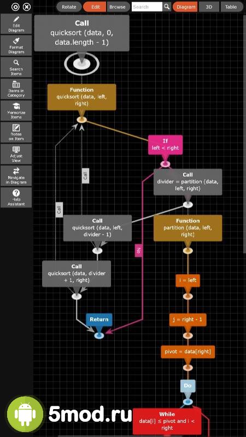Viewport: 246px width, 437px height.
Task: Select the Diagram view tab
Action: coord(185,7)
